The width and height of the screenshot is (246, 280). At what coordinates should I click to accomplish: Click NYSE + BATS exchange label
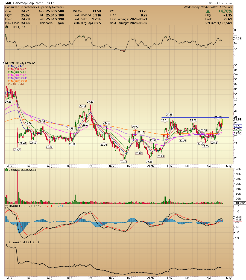coord(45,3)
